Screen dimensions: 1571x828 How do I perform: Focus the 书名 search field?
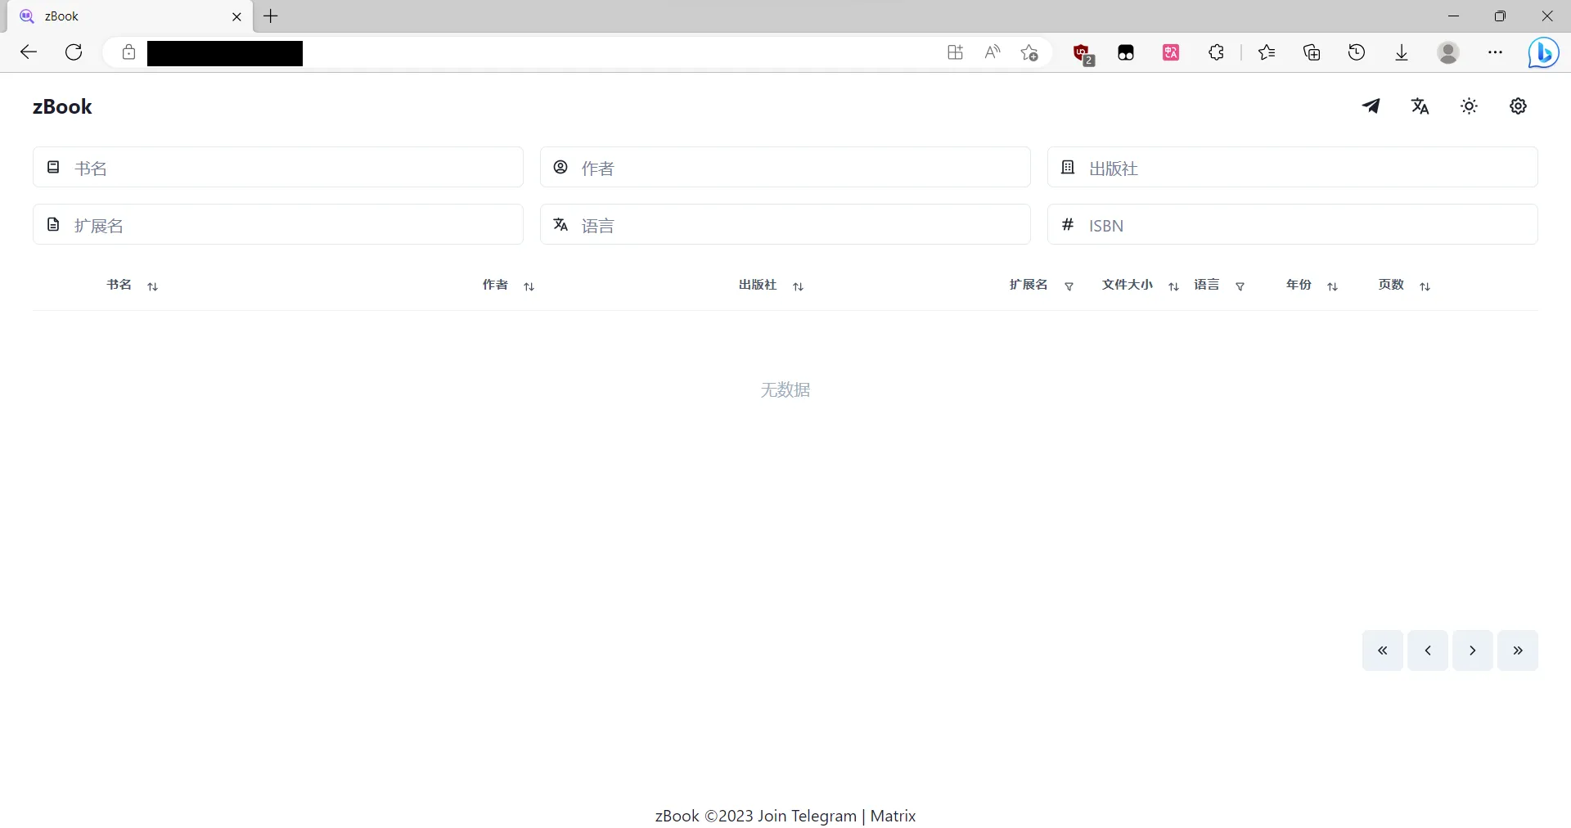(x=278, y=168)
